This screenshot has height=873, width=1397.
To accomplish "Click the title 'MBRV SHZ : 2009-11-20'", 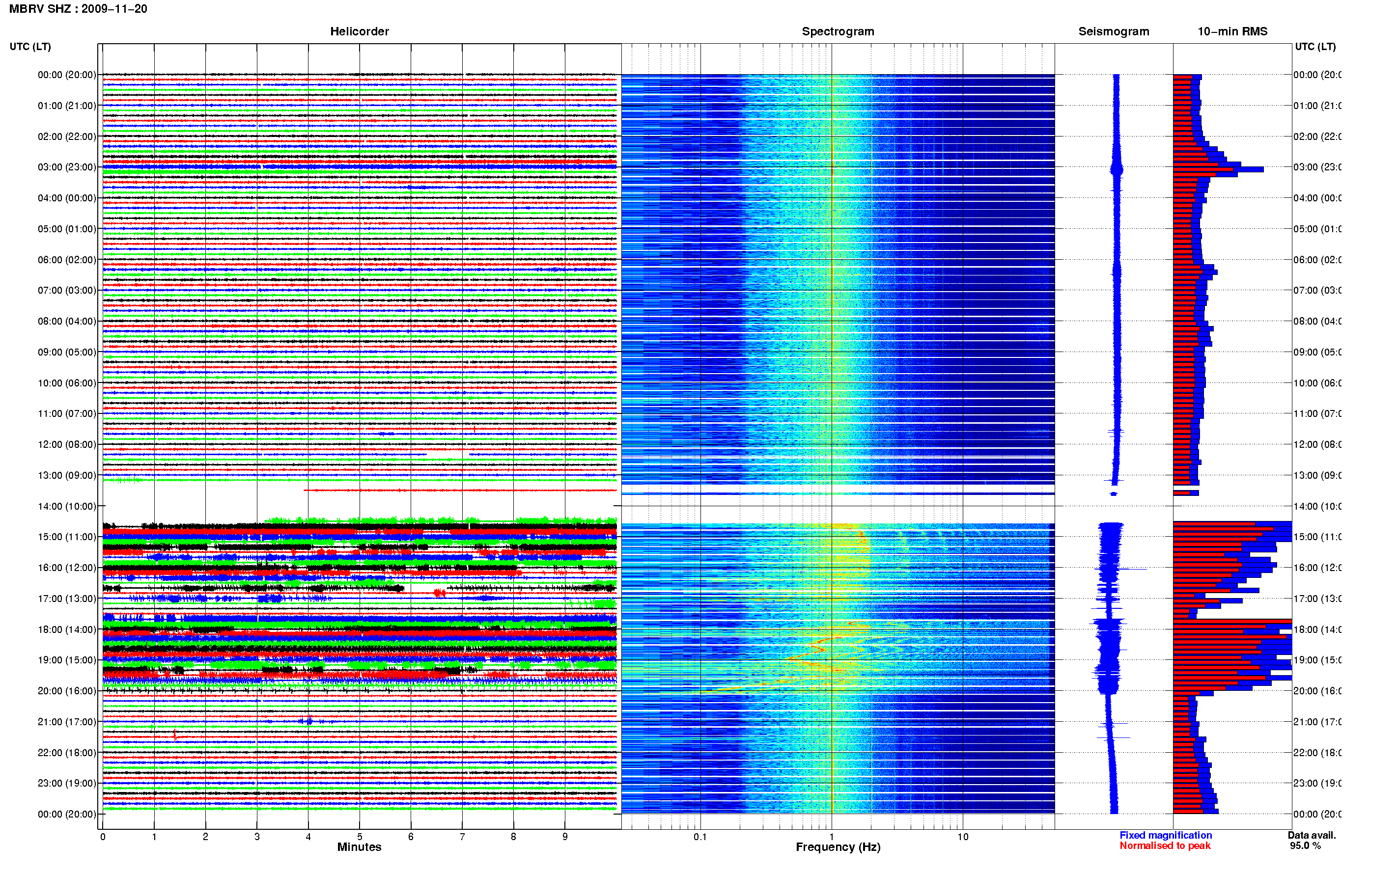I will [78, 9].
